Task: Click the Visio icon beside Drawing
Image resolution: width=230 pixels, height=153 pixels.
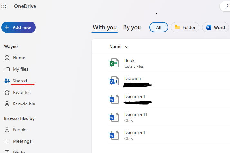Action: coord(114,81)
